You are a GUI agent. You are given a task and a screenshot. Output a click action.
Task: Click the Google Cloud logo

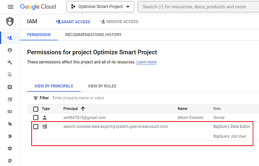pyautogui.click(x=38, y=7)
